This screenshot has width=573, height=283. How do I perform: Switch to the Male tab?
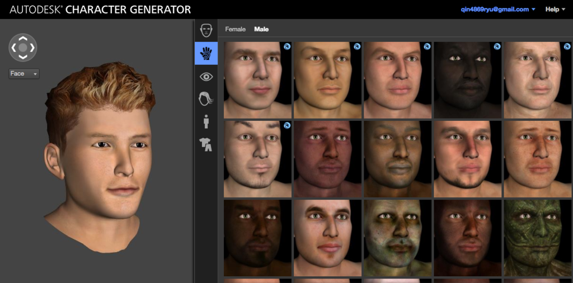[x=261, y=29]
